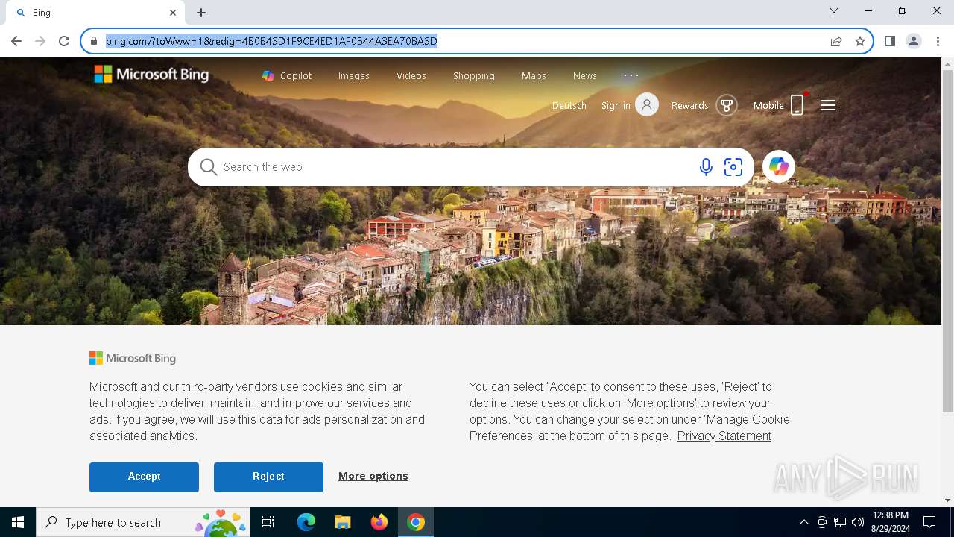Click the taskbar Type here to search box
The image size is (954, 537).
144,522
